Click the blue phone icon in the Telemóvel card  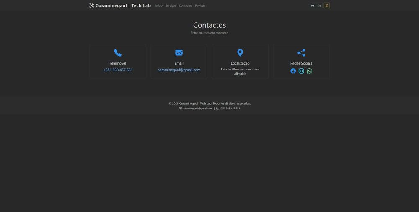118,53
